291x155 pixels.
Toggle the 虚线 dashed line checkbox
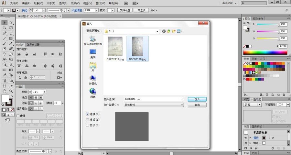point(18,116)
